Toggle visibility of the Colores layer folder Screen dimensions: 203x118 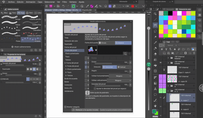coord(161,63)
